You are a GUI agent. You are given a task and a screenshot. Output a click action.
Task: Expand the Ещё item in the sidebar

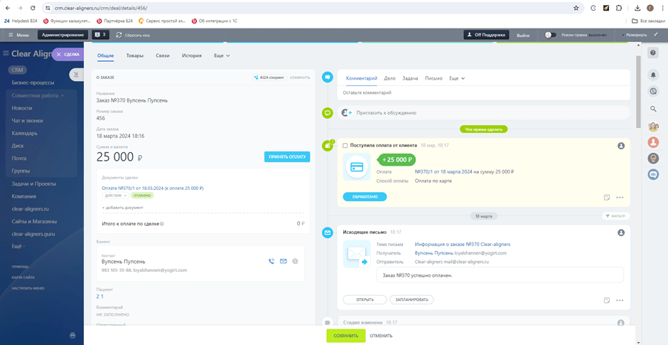18,247
